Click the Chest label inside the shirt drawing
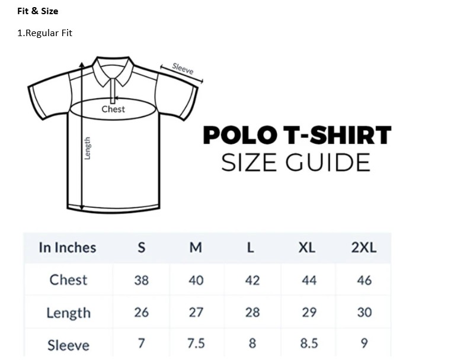This screenshot has width=454, height=360. (113, 109)
